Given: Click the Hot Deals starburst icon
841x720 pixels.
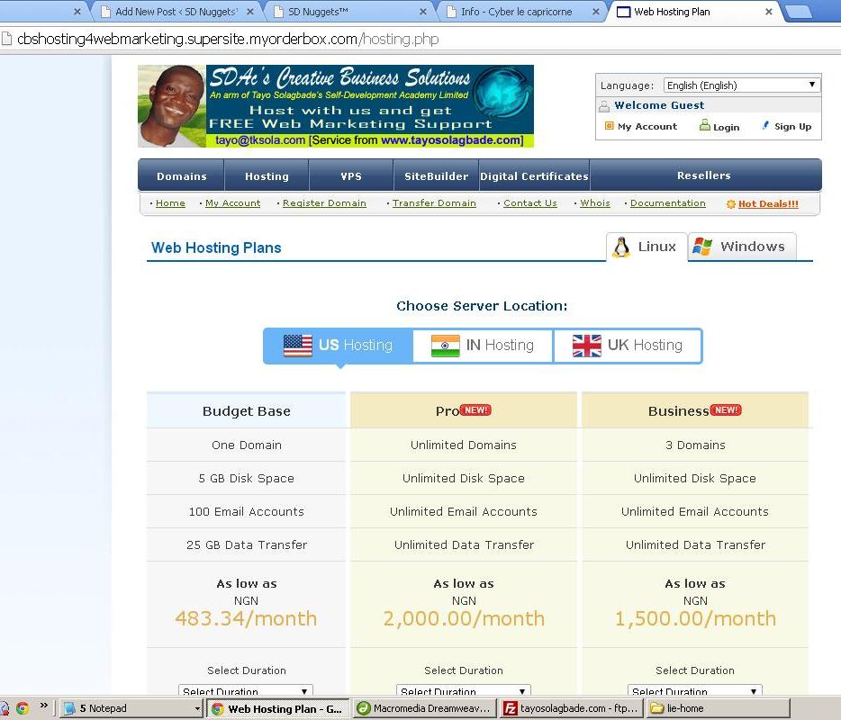Looking at the screenshot, I should pos(730,203).
